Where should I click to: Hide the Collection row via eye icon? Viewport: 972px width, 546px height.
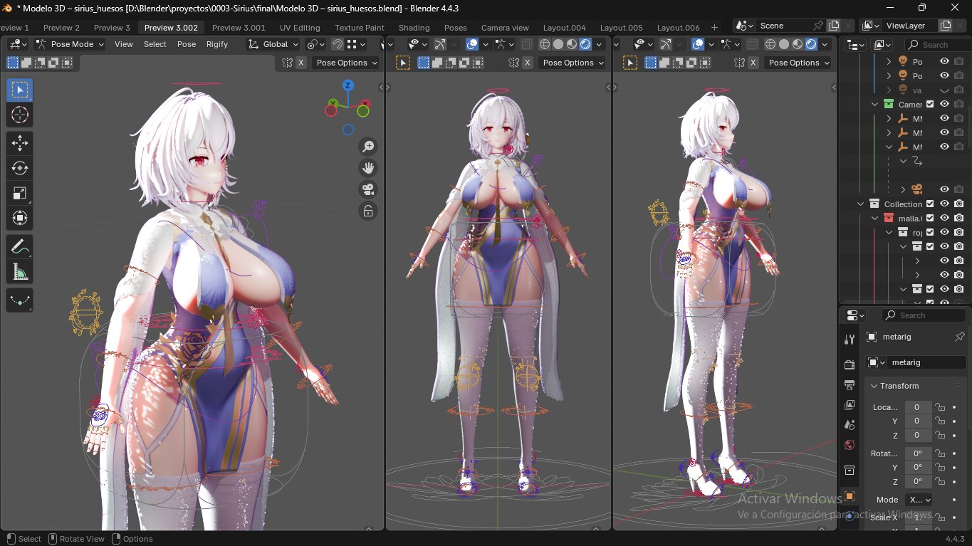(944, 204)
